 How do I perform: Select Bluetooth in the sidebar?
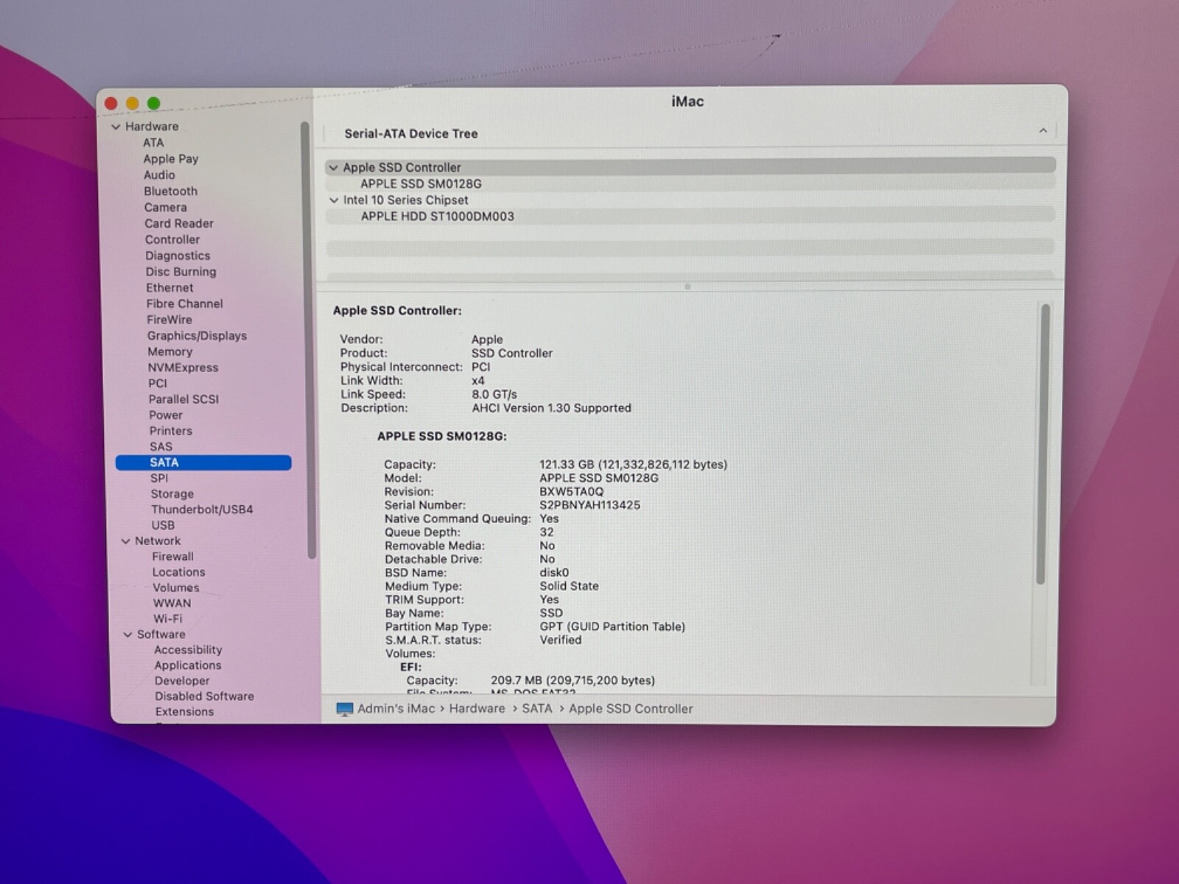pyautogui.click(x=170, y=192)
